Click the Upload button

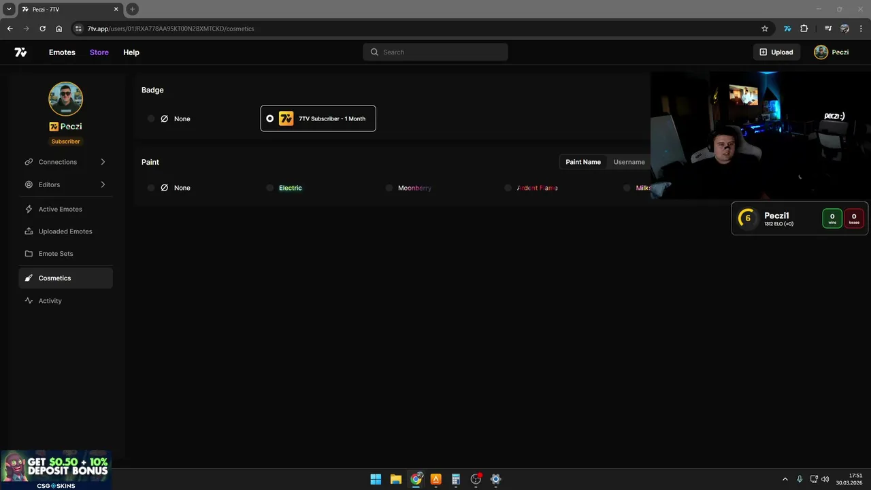point(776,52)
